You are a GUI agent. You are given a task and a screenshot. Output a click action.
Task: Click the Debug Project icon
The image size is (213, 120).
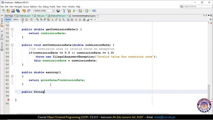80,11
